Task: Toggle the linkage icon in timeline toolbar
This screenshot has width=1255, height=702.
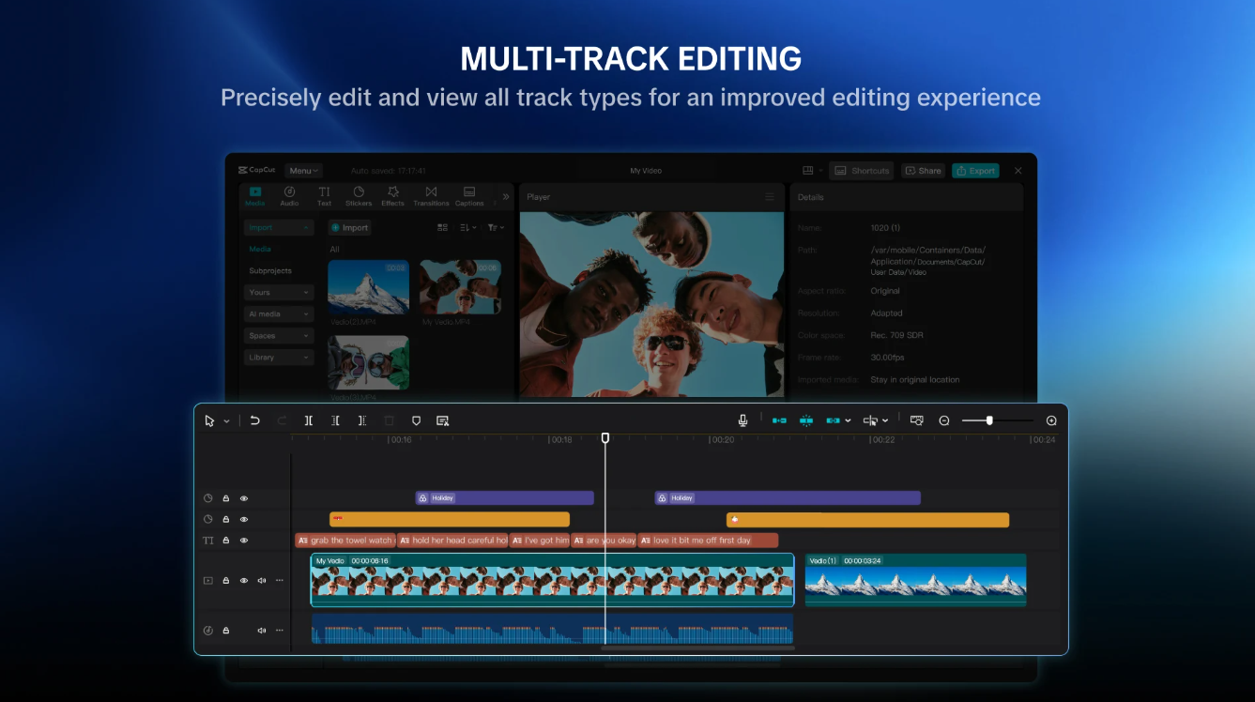Action: (x=834, y=420)
